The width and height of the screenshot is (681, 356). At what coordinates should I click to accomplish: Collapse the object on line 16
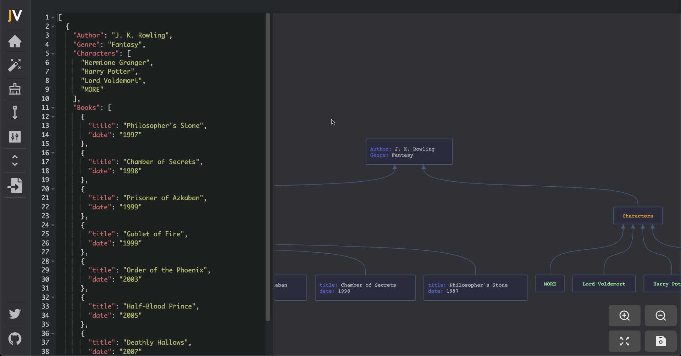click(x=53, y=153)
